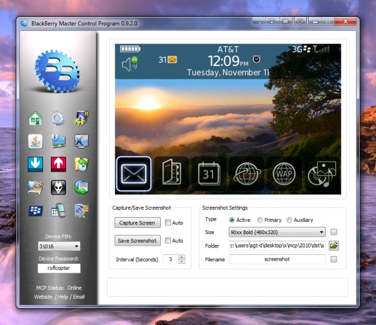Click the large blue BB gear logo
Image resolution: width=376 pixels, height=325 pixels.
click(58, 72)
